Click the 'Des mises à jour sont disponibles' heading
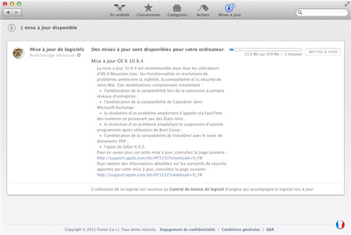 [x=157, y=49]
